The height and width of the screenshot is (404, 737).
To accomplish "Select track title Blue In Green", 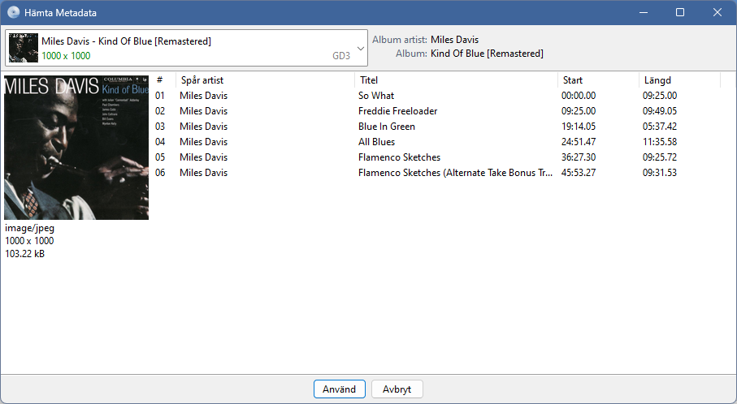I will 386,127.
